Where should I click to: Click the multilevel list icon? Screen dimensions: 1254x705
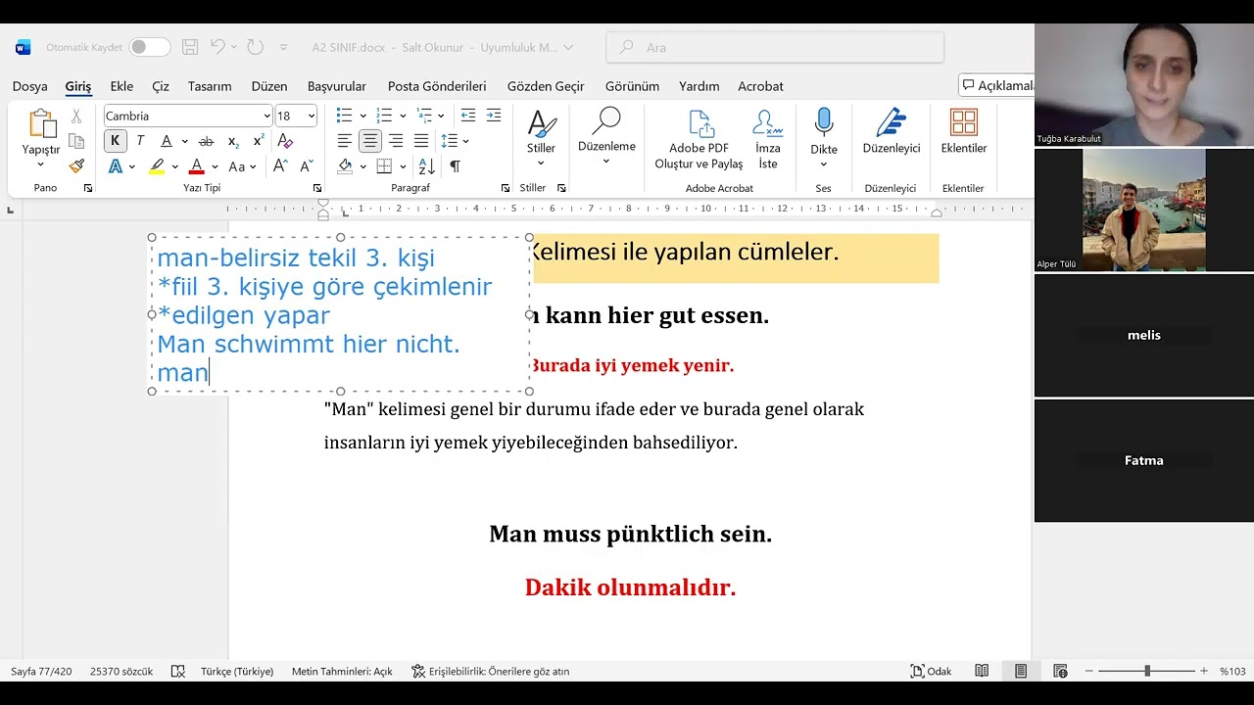[x=423, y=116]
